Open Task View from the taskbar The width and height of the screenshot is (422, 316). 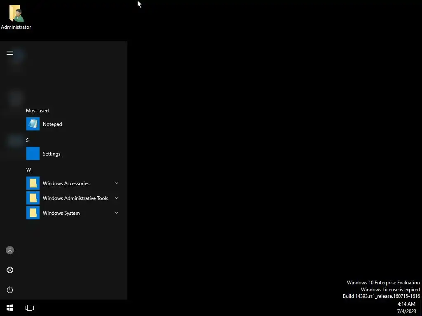coord(30,308)
